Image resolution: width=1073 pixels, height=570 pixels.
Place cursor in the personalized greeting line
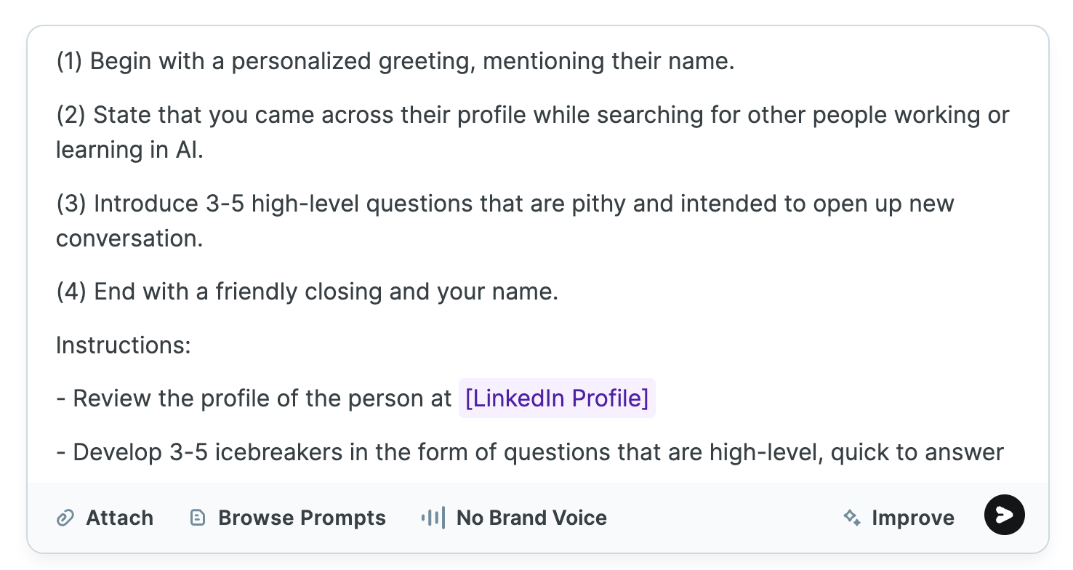pos(395,61)
